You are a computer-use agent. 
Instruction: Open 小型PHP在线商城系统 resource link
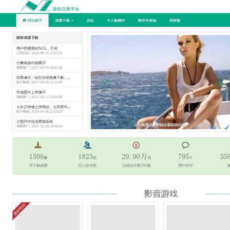point(34,121)
